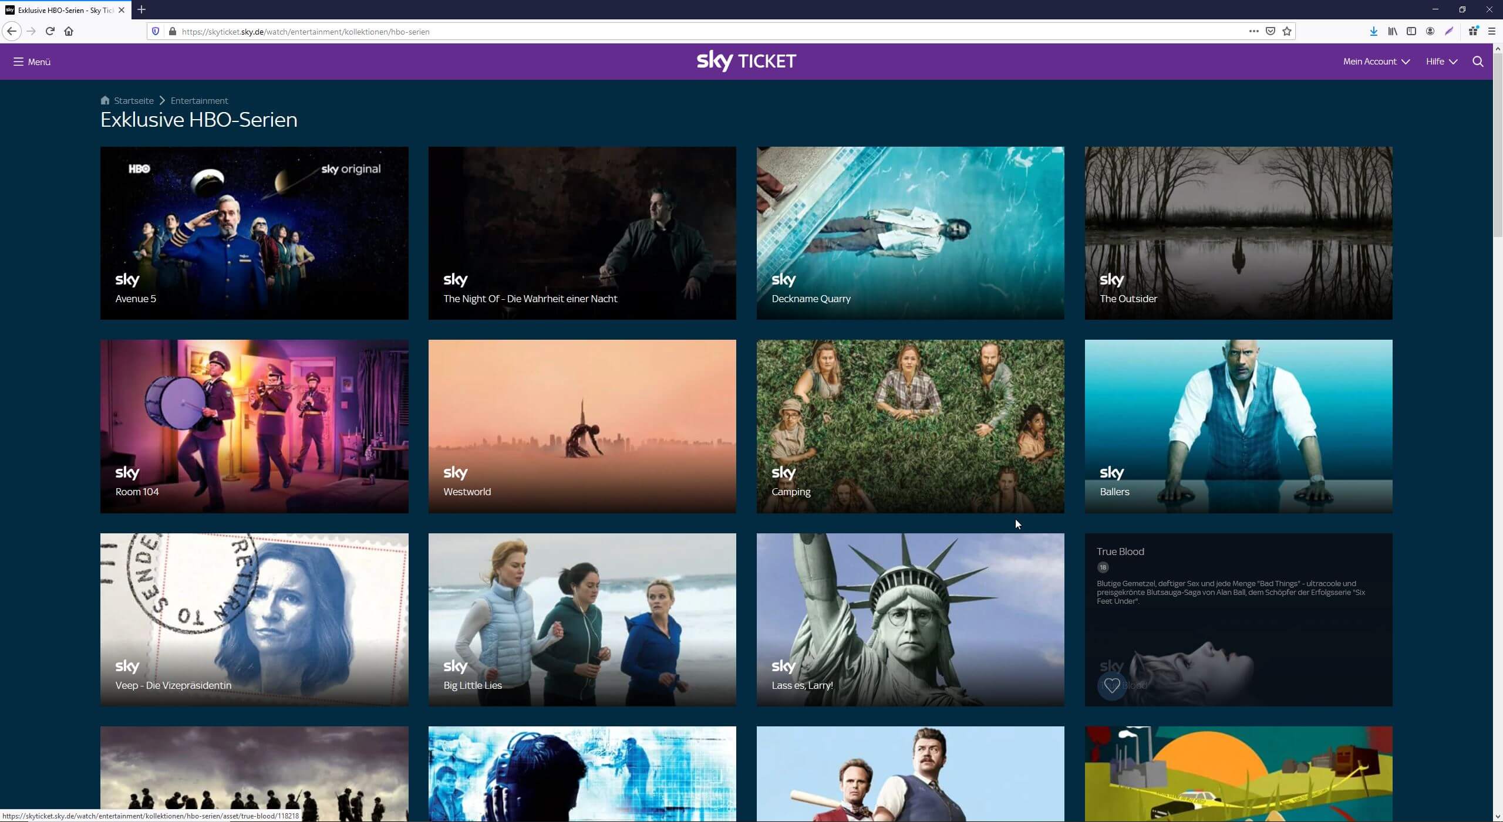Open the Westworld series thumbnail
Image resolution: width=1503 pixels, height=822 pixels.
582,426
